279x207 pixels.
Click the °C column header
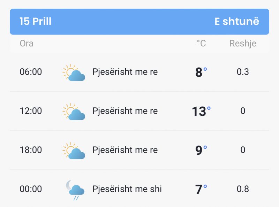coord(201,44)
